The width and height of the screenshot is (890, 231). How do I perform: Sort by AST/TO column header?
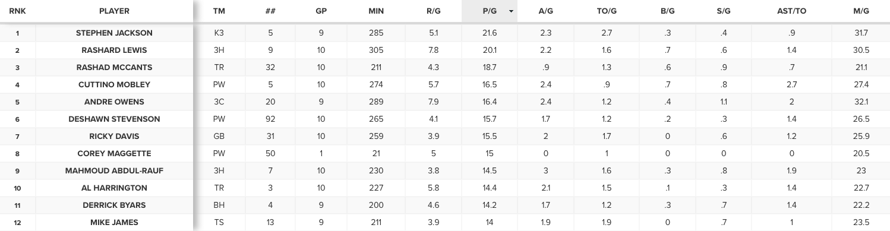[791, 11]
